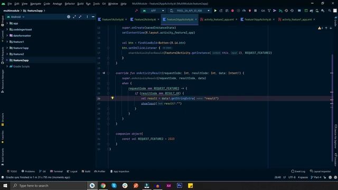
Task: Open Chrome from the taskbar
Action: tap(103, 185)
